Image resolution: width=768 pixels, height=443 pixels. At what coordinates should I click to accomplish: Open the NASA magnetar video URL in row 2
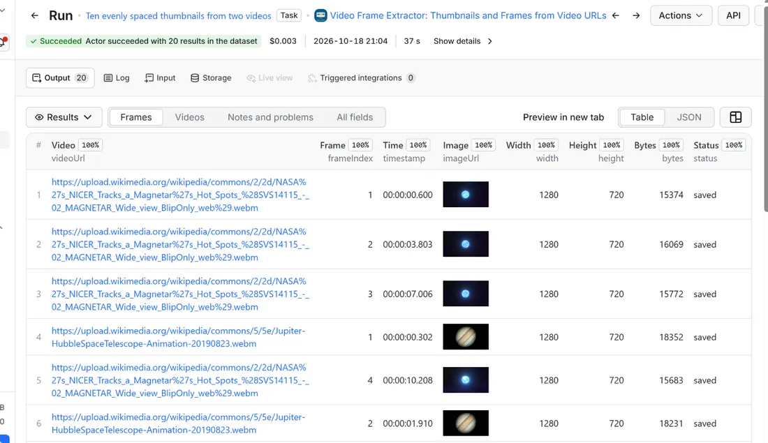180,244
